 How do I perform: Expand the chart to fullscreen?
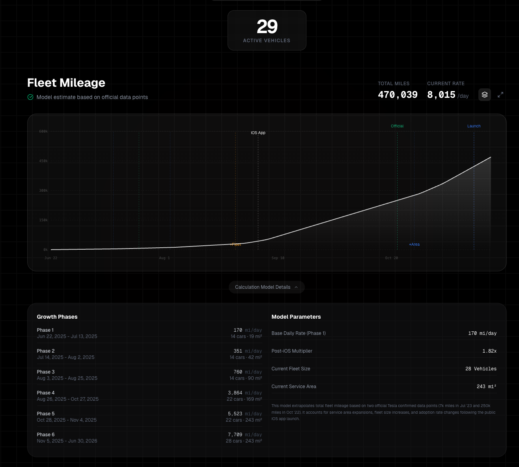point(500,95)
